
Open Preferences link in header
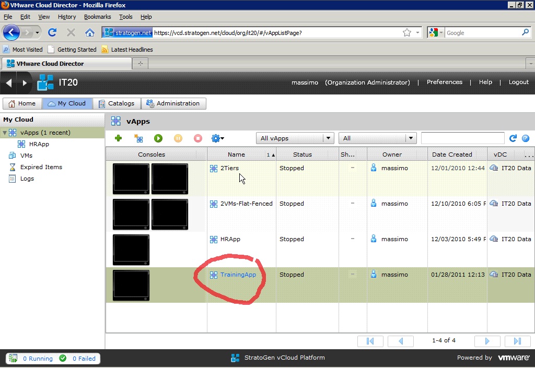pyautogui.click(x=445, y=82)
